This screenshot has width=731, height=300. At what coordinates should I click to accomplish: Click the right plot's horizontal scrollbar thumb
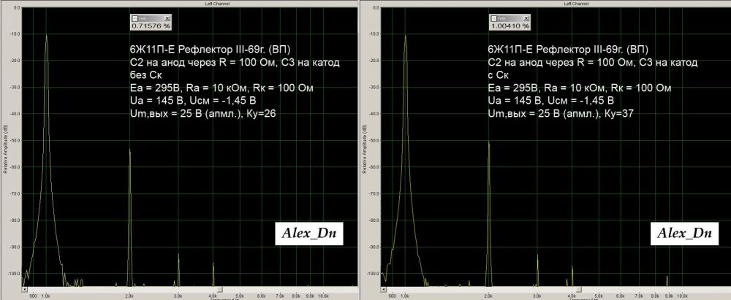580,290
